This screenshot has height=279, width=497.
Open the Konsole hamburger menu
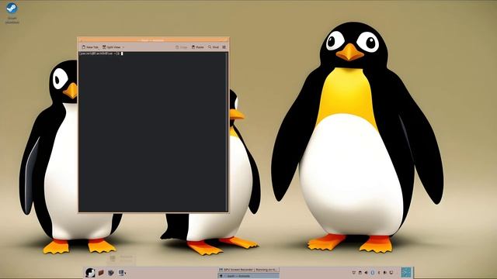click(224, 47)
